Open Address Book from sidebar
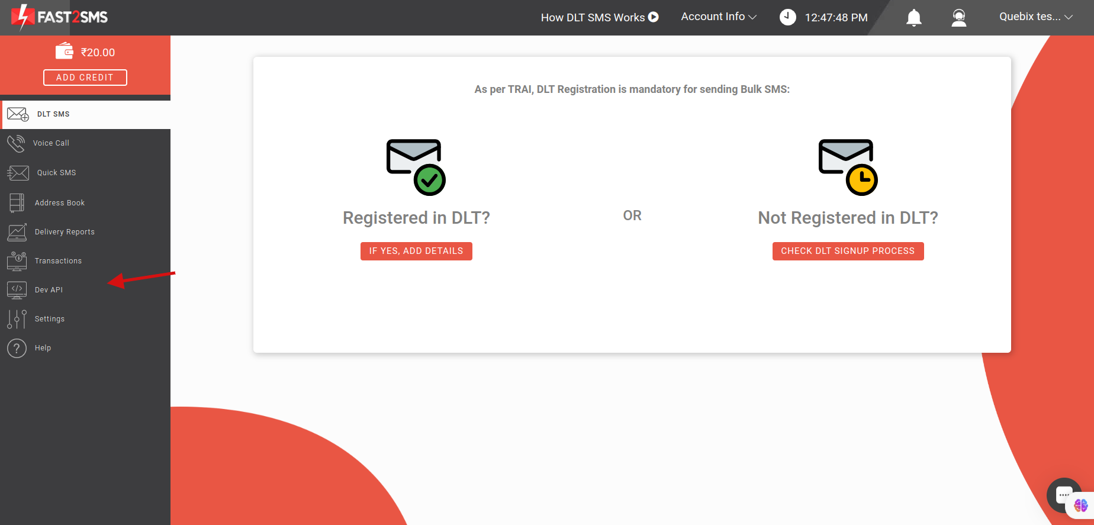Viewport: 1094px width, 525px height. tap(85, 203)
